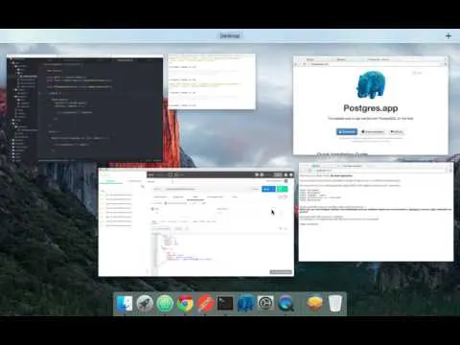
Task: Select the lower-right browser text window
Action: [x=376, y=212]
